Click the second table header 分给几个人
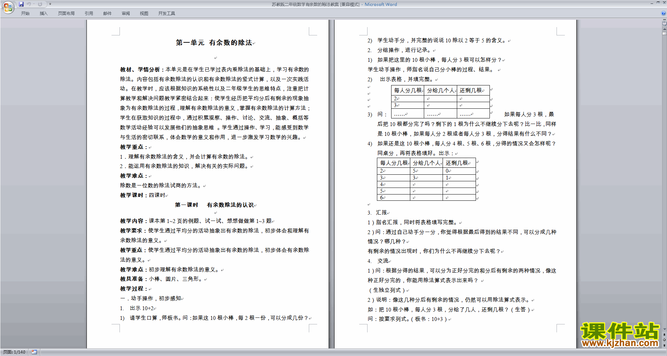Image resolution: width=667 pixels, height=356 pixels. 427,163
